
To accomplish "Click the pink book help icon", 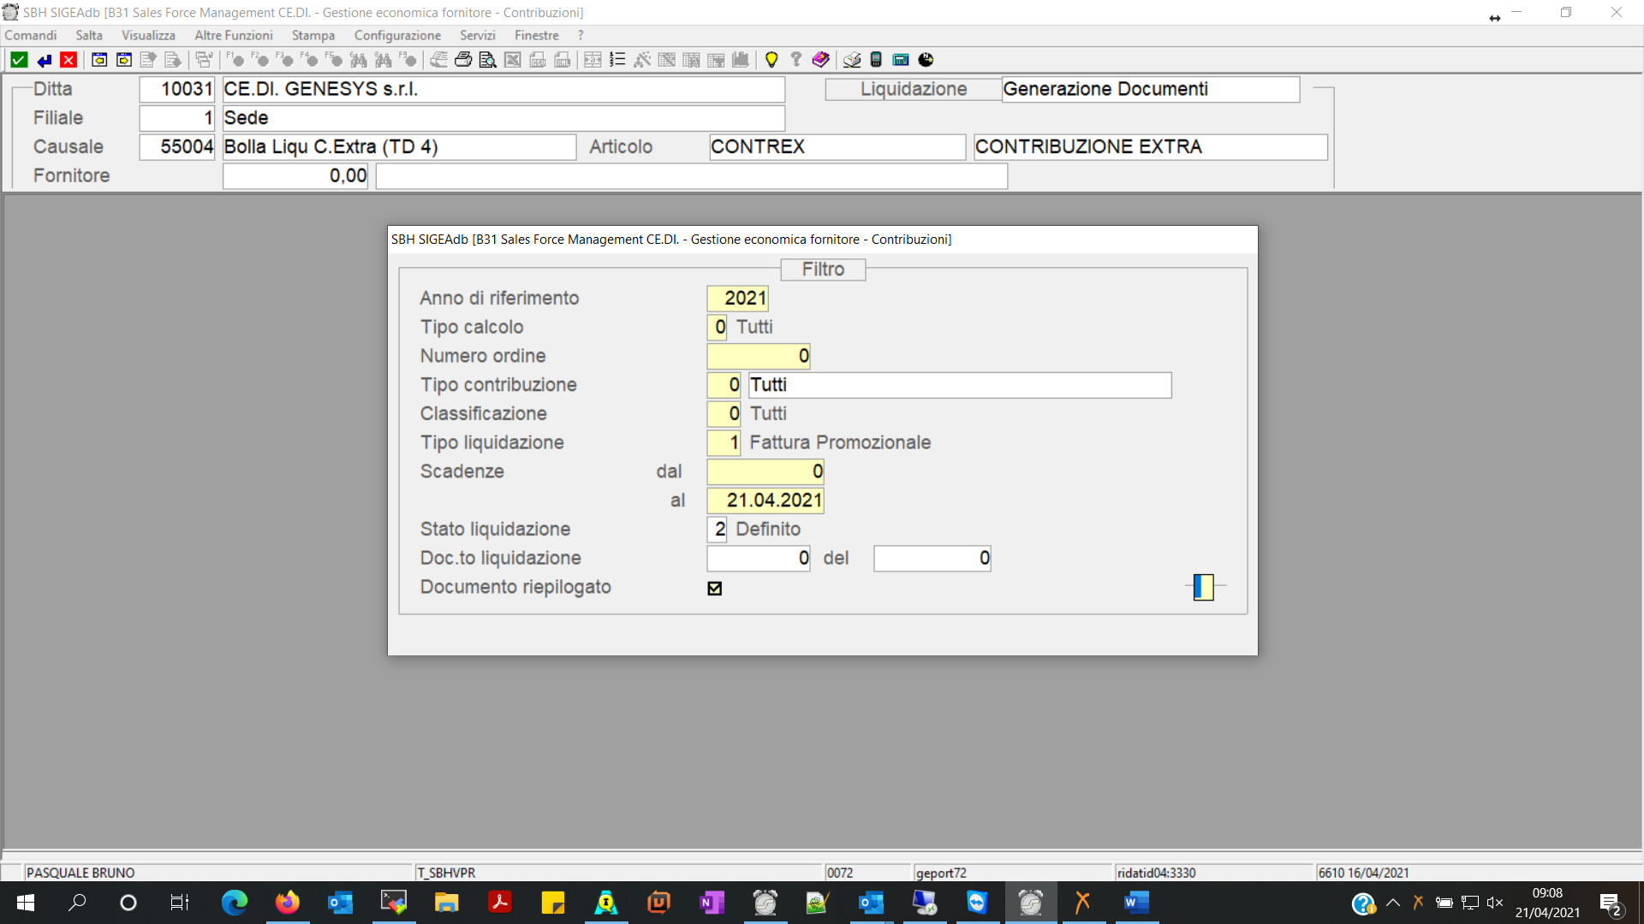I will pos(820,60).
